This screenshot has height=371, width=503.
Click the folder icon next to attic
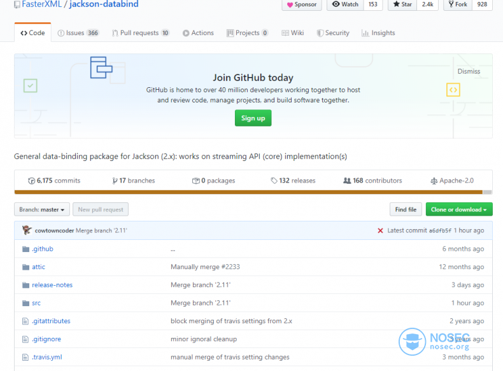tap(25, 267)
